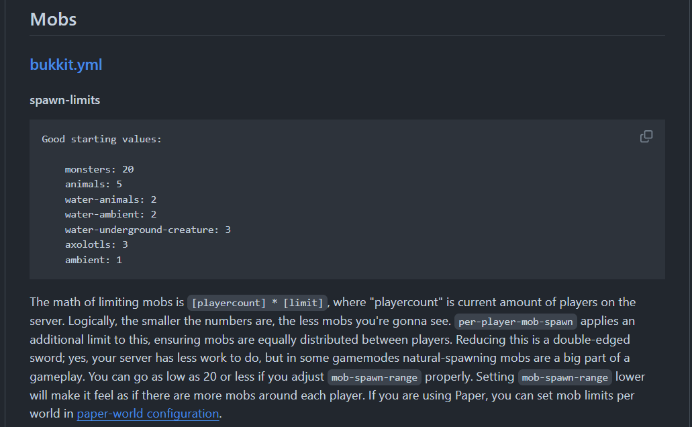Screen dimensions: 692x427
Task: Click the 'water-animals: 2' code line
Action: [111, 199]
